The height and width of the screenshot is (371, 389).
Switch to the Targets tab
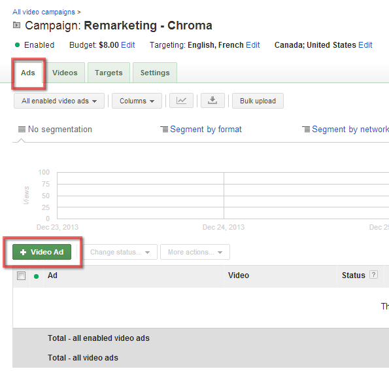[x=109, y=73]
